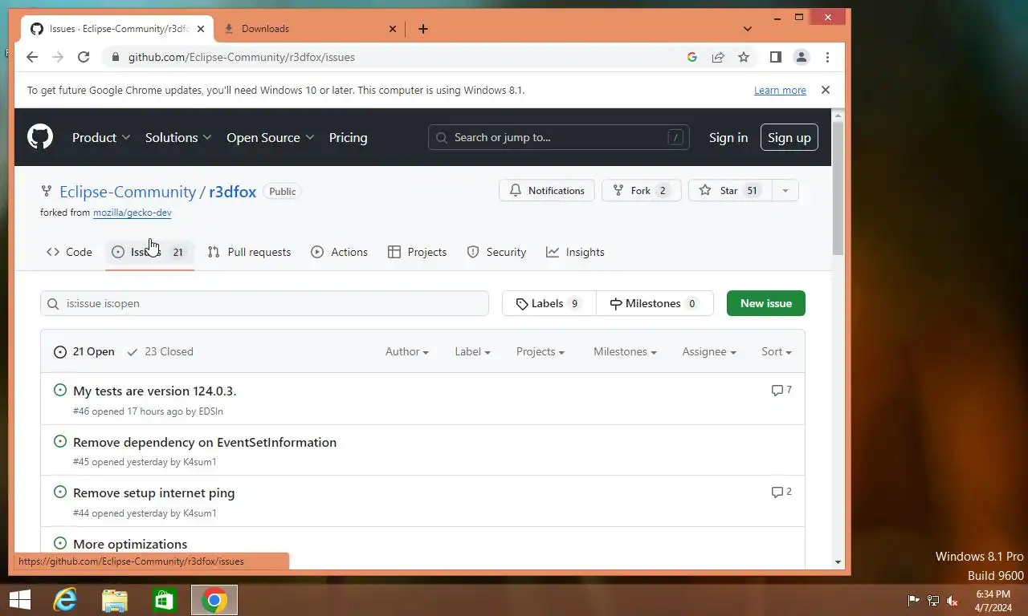Open the Windows Start button
The image size is (1028, 616).
(x=20, y=600)
